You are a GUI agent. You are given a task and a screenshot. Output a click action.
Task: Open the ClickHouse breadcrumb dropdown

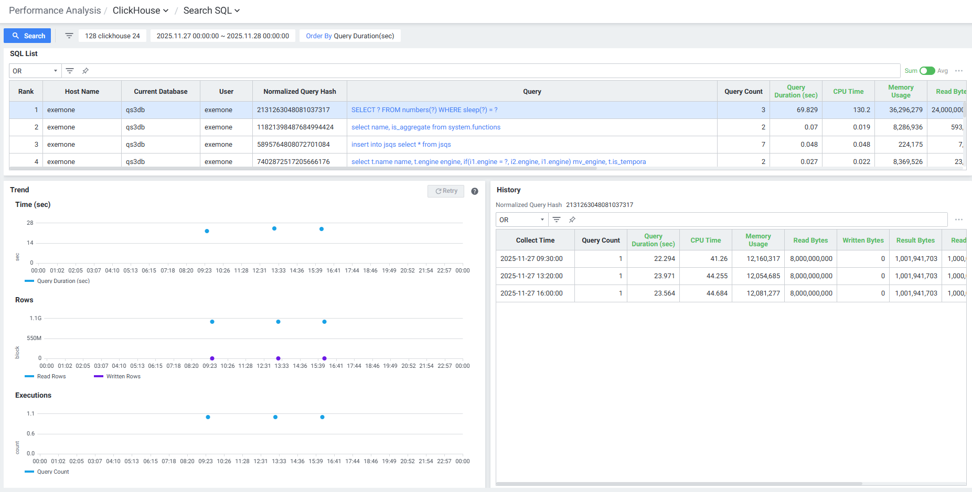[141, 10]
